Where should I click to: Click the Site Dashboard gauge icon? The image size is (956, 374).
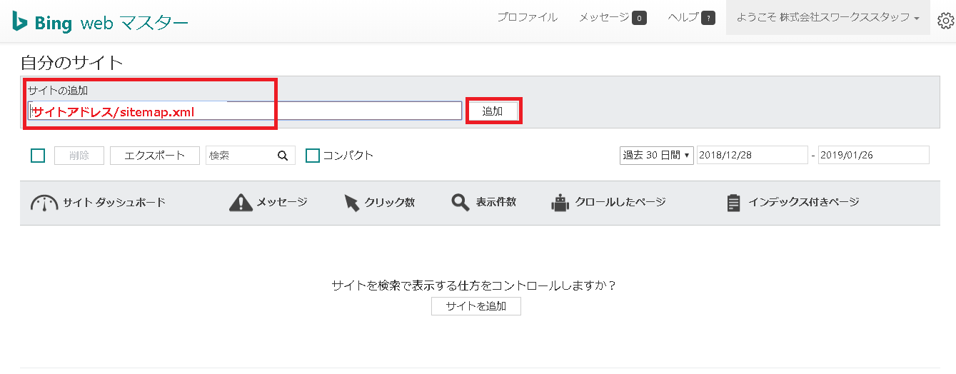click(44, 203)
